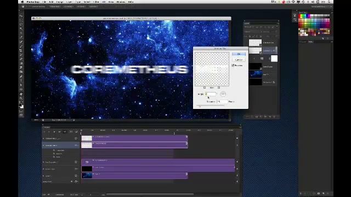Play the timeline video
351x197 pixels.
(54, 132)
